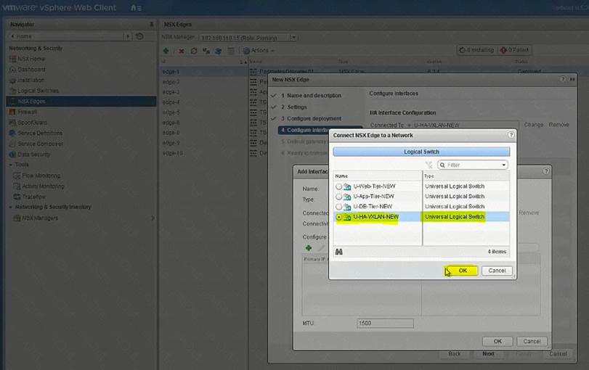The width and height of the screenshot is (589, 370).
Task: Choose the U-DB-Tier-NEW logical switch radio
Action: click(x=339, y=207)
